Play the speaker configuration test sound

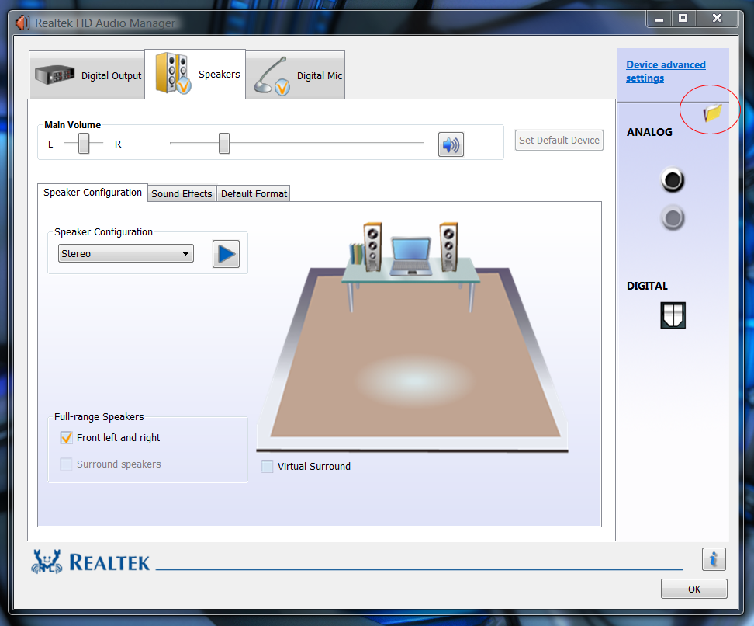coord(226,254)
